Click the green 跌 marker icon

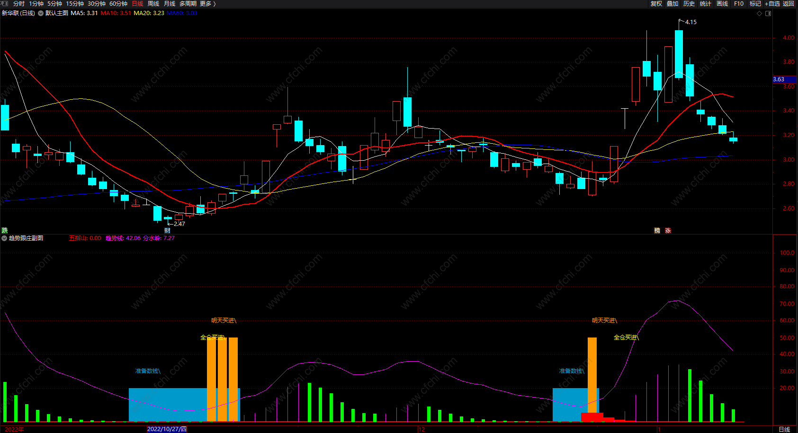point(5,230)
